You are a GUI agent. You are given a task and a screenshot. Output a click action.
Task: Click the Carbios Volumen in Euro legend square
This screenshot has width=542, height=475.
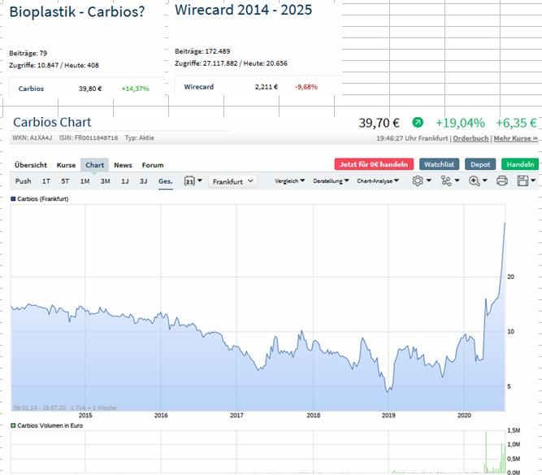click(13, 425)
